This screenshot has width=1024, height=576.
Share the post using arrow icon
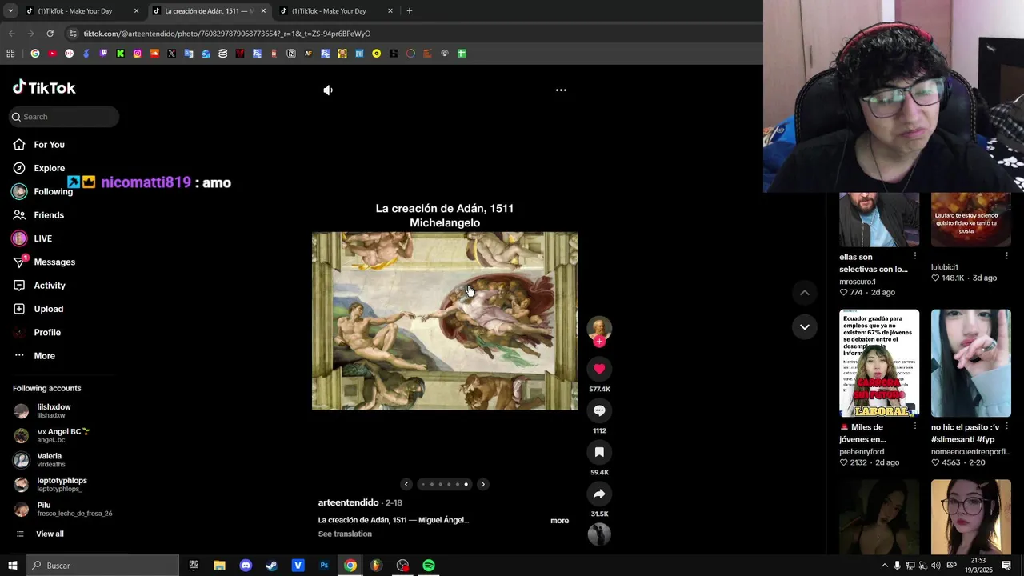599,494
